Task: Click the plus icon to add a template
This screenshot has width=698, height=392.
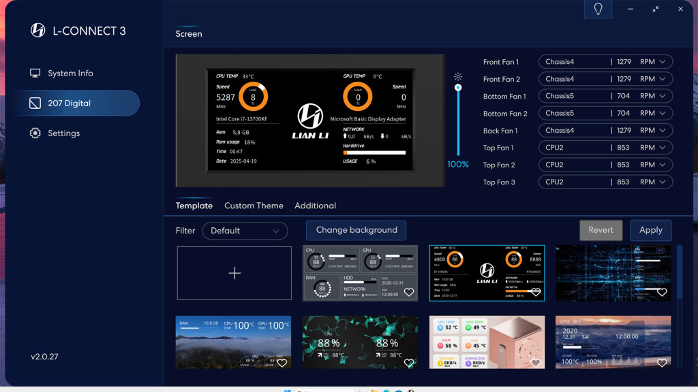Action: tap(234, 273)
